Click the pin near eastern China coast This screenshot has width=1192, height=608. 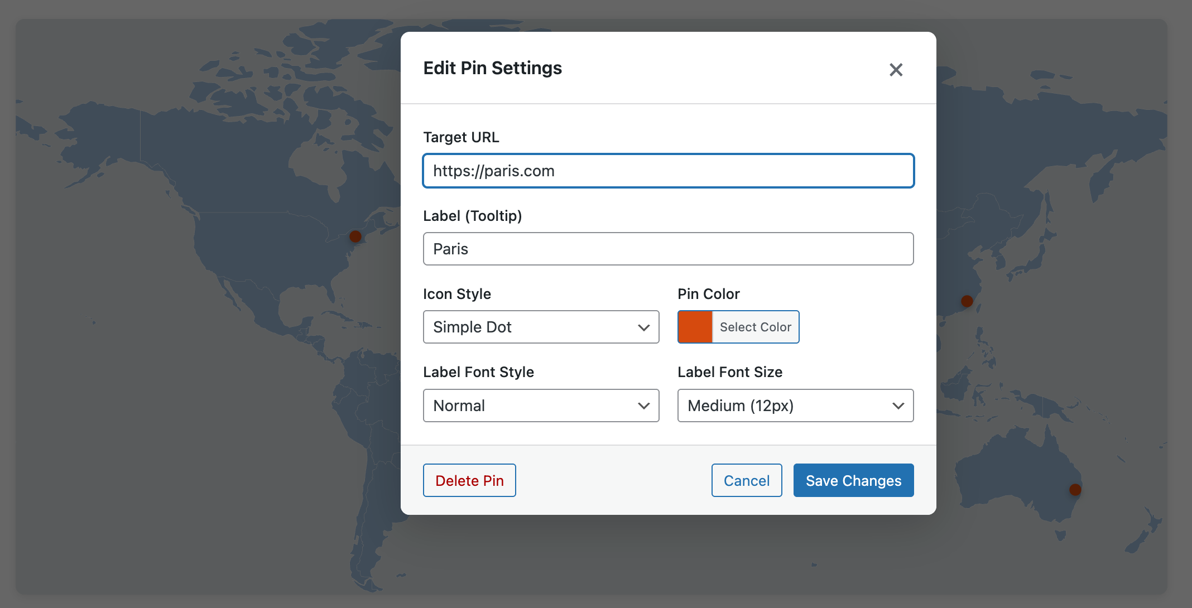[x=967, y=301]
